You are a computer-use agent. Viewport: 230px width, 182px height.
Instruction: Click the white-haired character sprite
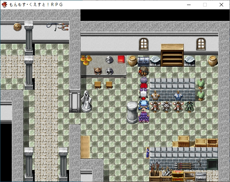click(x=143, y=93)
